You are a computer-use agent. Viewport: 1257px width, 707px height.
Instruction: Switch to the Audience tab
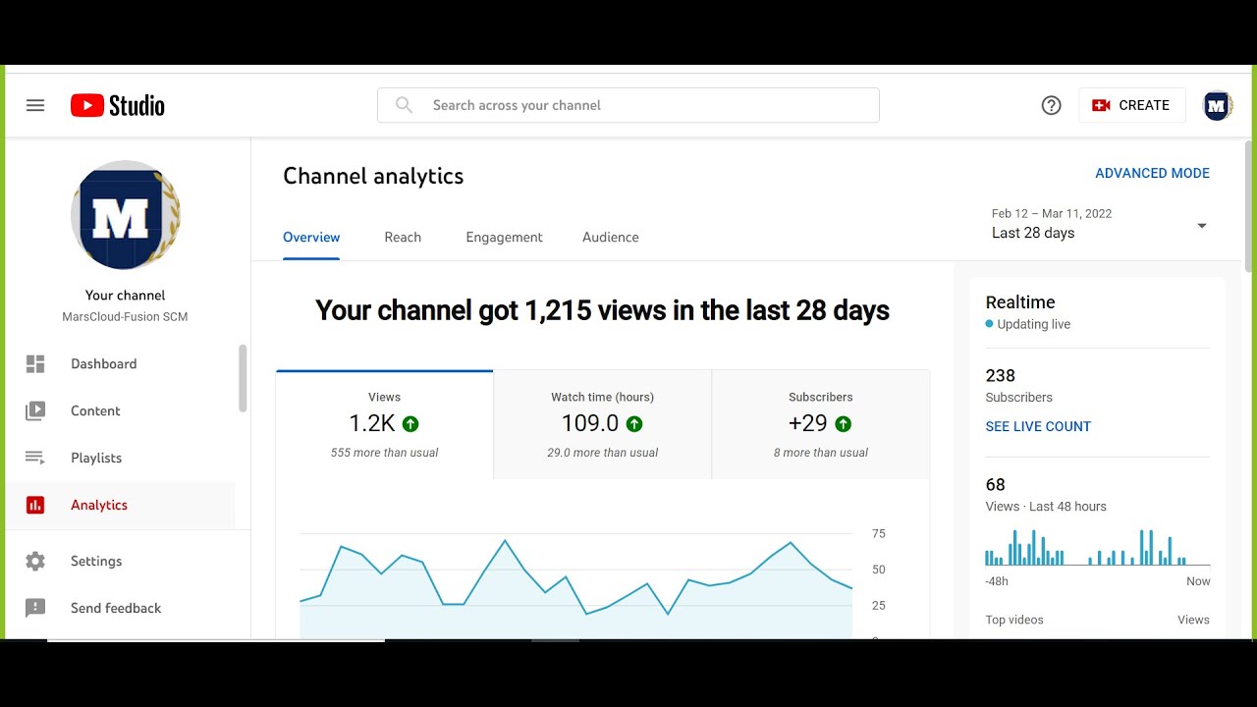click(x=611, y=238)
